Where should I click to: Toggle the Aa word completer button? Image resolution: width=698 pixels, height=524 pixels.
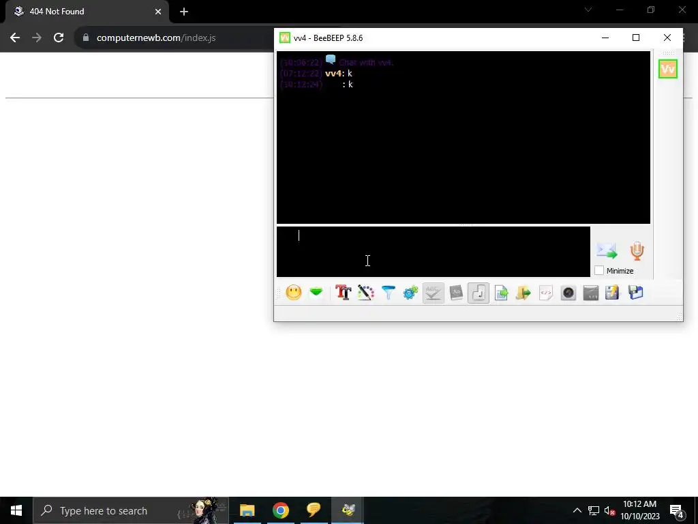coord(456,293)
